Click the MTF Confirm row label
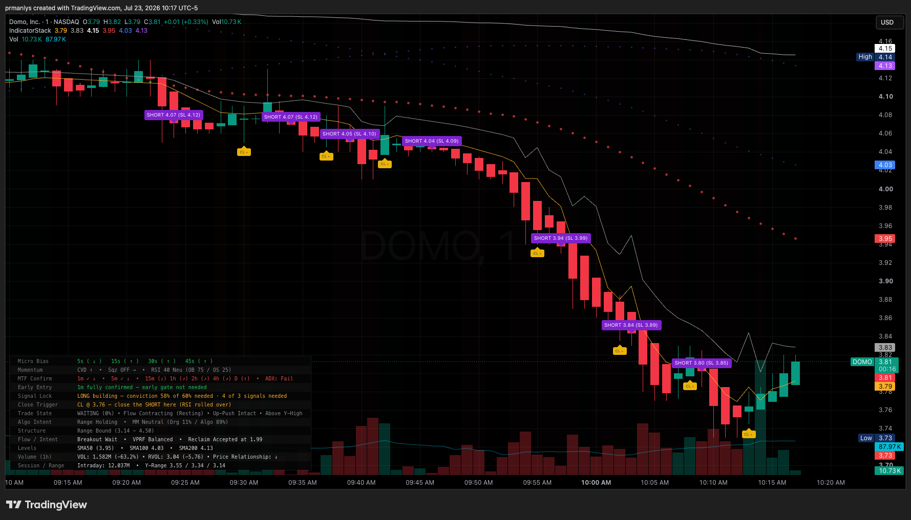The image size is (911, 520). (35, 379)
